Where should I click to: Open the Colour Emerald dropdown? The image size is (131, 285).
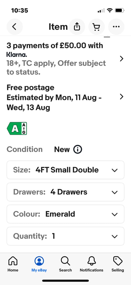coord(65,214)
